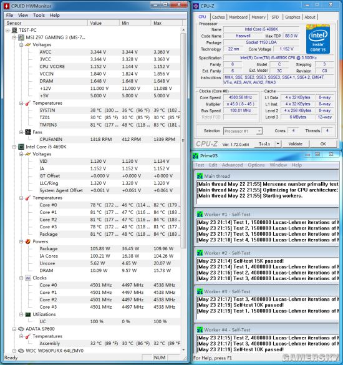Image resolution: width=343 pixels, height=365 pixels.
Task: Click the Worker #1 Self-Test window icon
Action: pos(200,214)
